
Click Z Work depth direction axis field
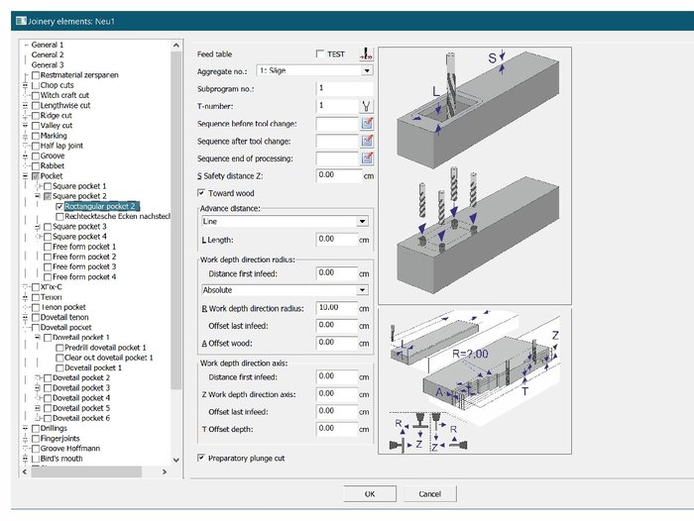337,394
